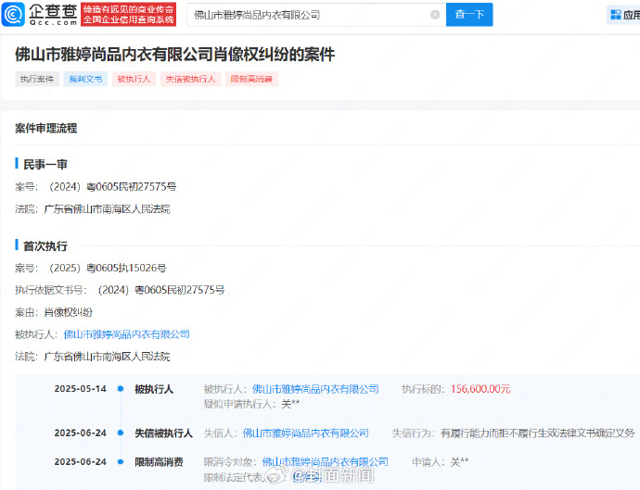
Task: Select the 执行案件 tag
Action: [x=37, y=79]
